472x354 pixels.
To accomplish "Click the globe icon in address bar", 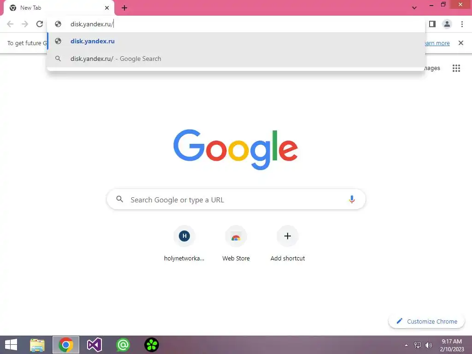I will 58,24.
